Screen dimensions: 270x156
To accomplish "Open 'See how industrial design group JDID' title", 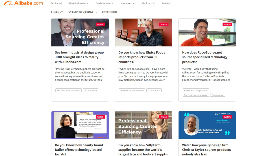I will 79,57.
